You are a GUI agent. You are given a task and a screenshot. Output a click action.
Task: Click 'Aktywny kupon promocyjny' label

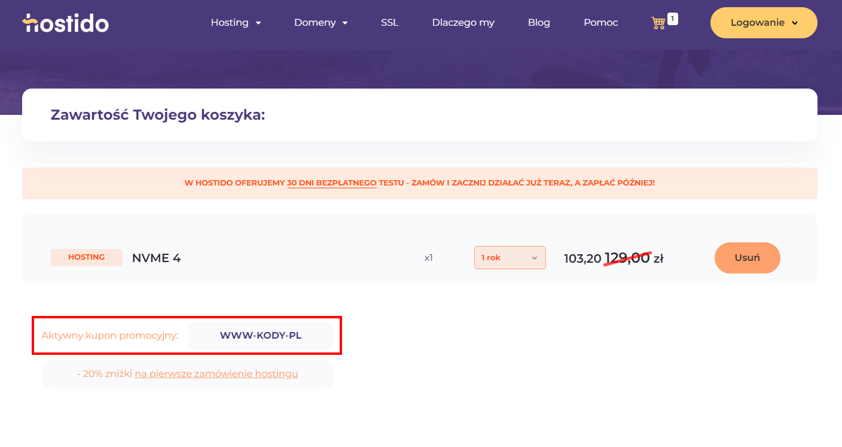click(110, 336)
